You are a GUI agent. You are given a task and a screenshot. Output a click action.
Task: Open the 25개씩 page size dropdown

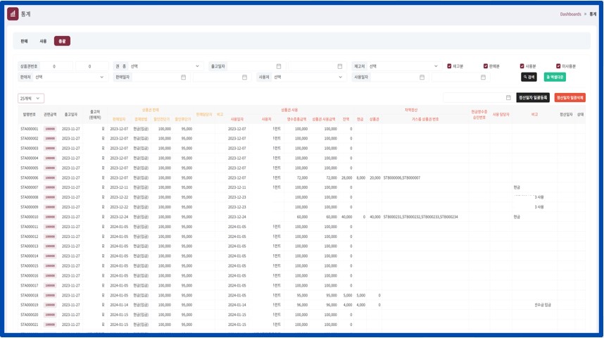point(31,99)
